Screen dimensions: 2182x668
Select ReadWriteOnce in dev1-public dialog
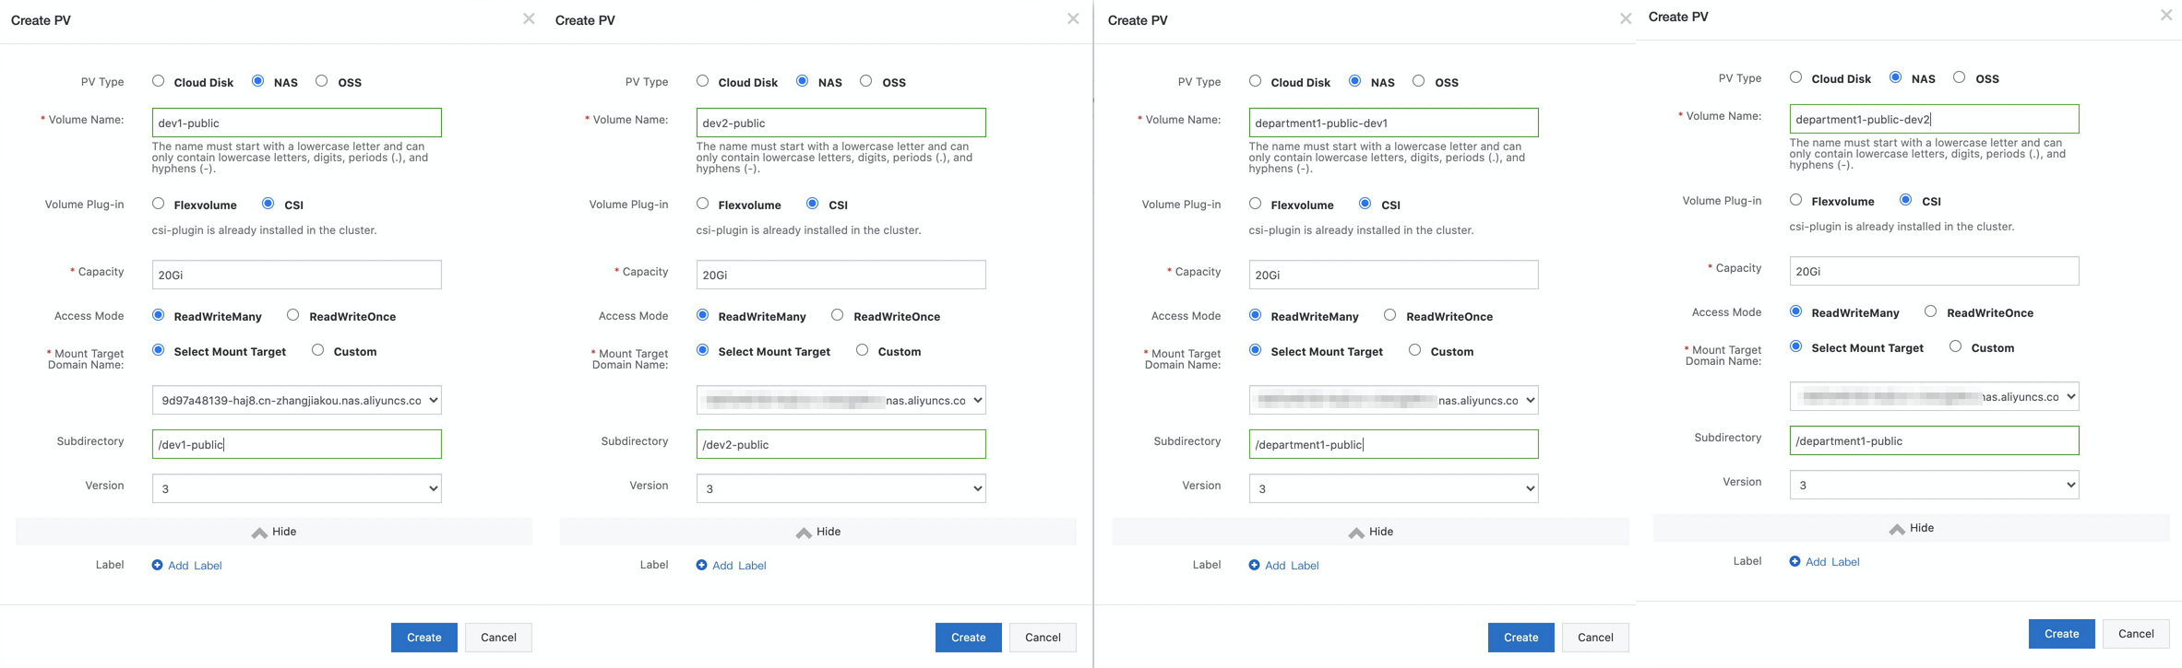click(293, 315)
